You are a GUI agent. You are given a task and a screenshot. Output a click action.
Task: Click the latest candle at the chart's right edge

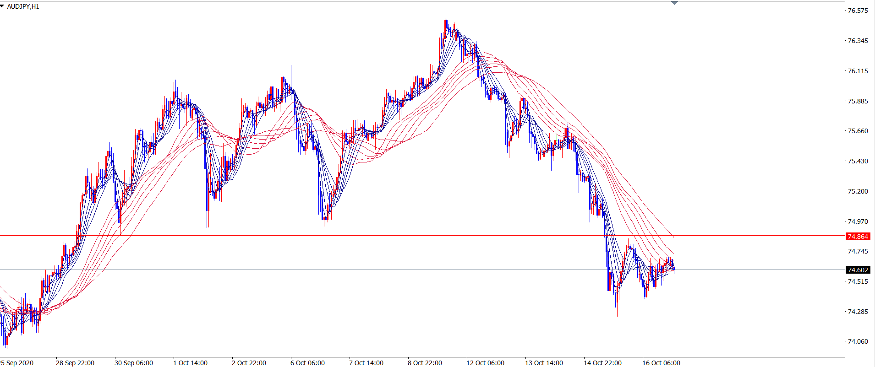674,269
